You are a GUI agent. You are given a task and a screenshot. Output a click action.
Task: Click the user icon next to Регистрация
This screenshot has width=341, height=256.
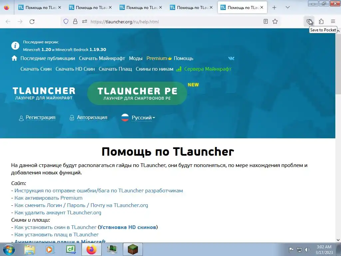click(x=21, y=118)
